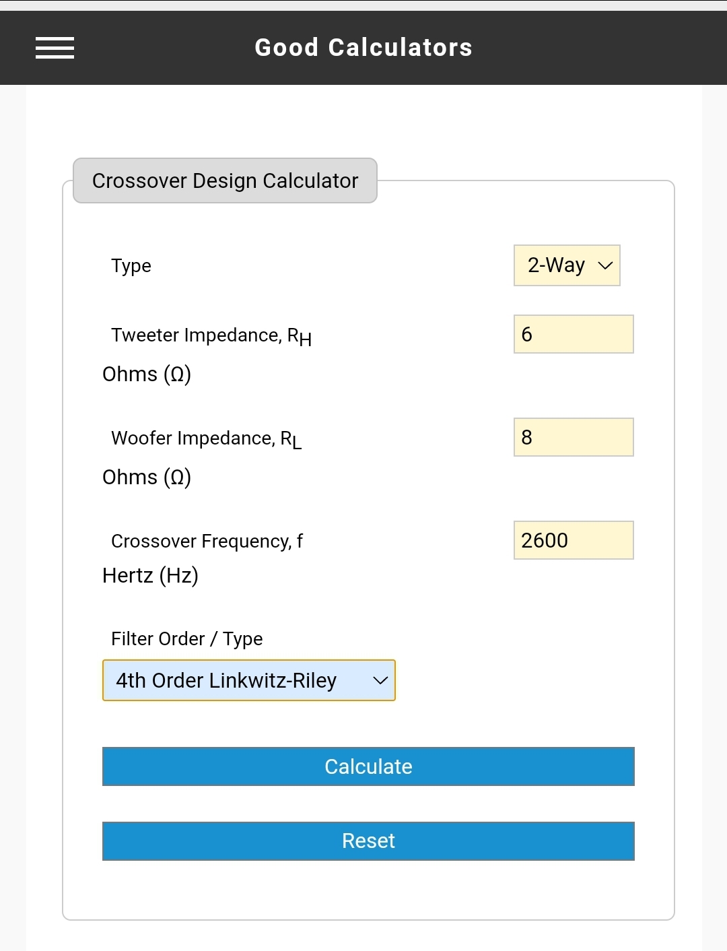Click the Woofer Impedance, RL label

tap(207, 439)
